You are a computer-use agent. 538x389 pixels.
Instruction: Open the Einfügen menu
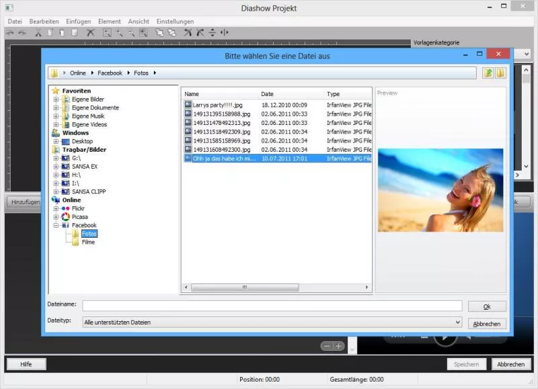(78, 21)
